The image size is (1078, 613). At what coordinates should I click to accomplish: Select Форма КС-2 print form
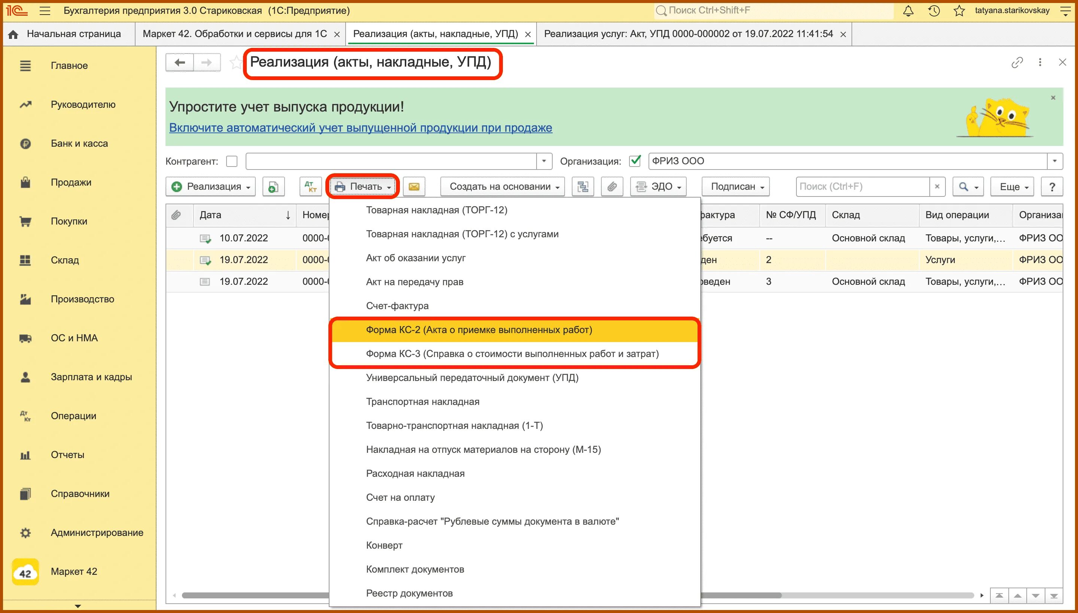tap(514, 330)
